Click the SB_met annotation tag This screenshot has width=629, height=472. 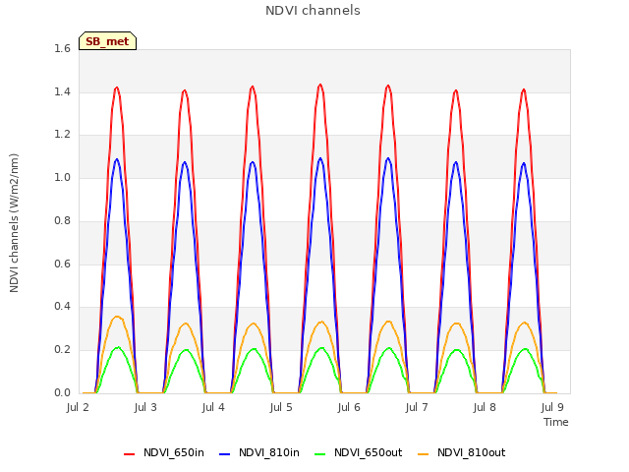107,41
